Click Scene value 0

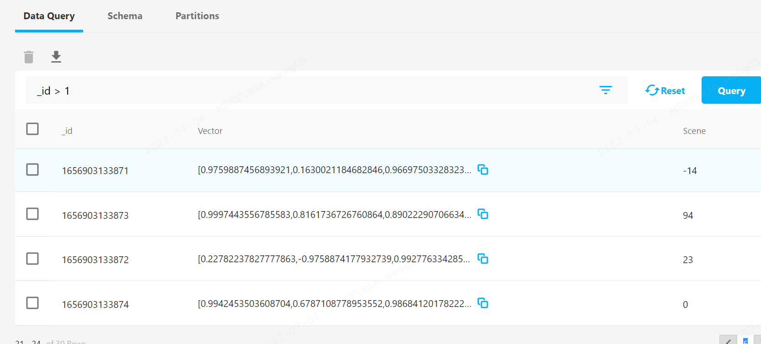[x=685, y=305]
